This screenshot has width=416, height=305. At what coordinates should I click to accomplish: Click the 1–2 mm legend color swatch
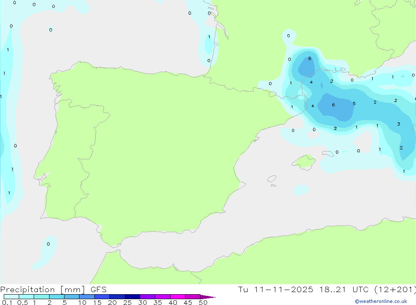(x=42, y=297)
